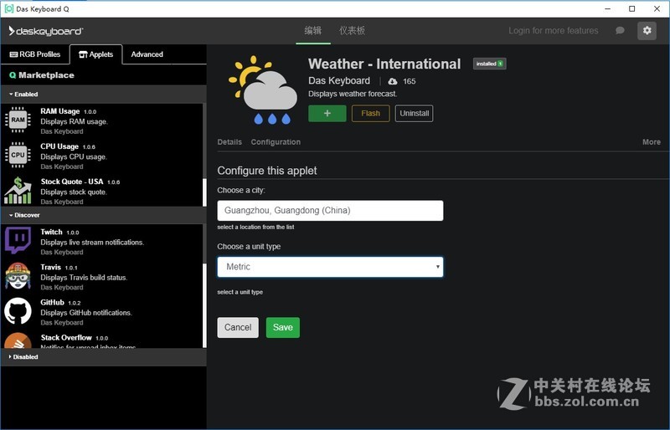
Task: Click the Das Keyboard Q title bar icon
Action: (8, 8)
